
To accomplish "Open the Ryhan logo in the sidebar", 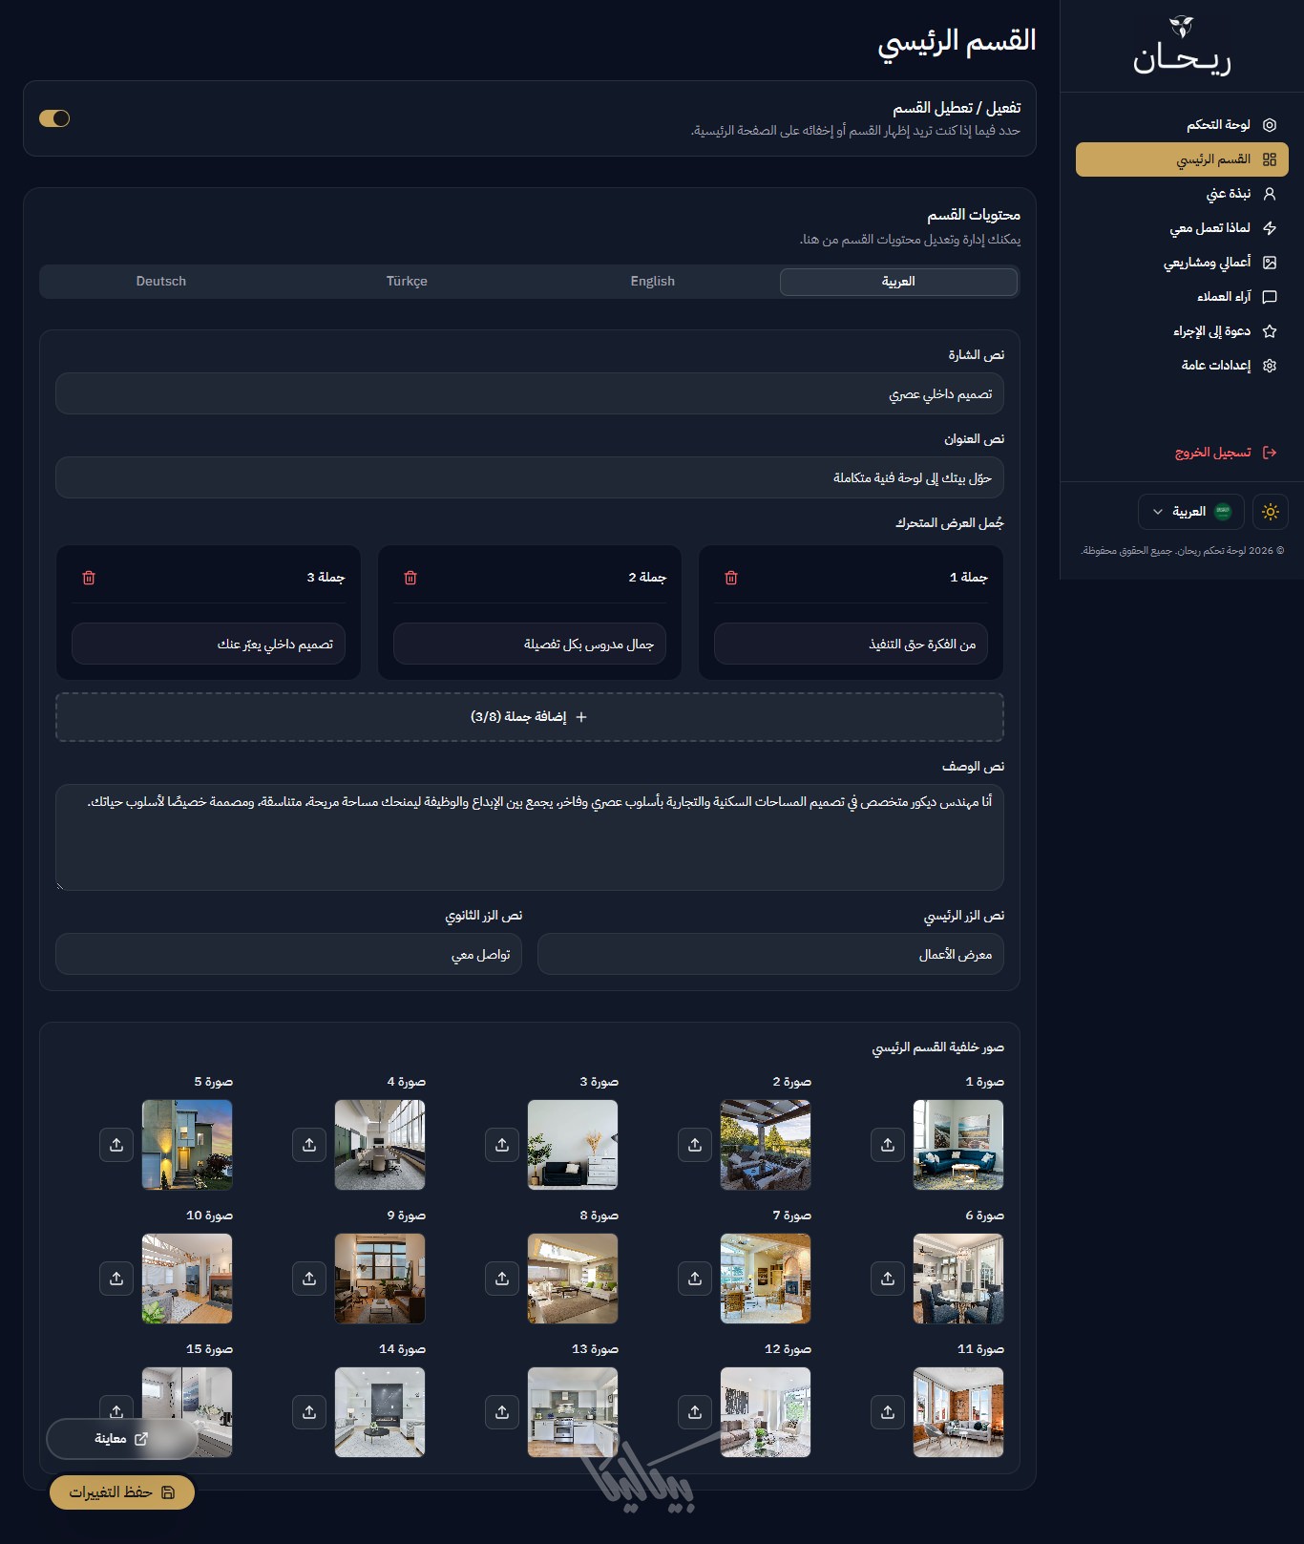I will (1182, 46).
